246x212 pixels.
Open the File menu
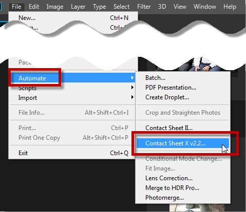coord(16,7)
